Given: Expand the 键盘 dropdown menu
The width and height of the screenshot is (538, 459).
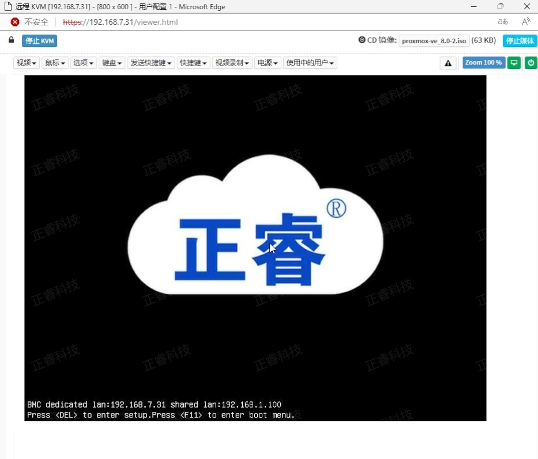Looking at the screenshot, I should tap(112, 63).
